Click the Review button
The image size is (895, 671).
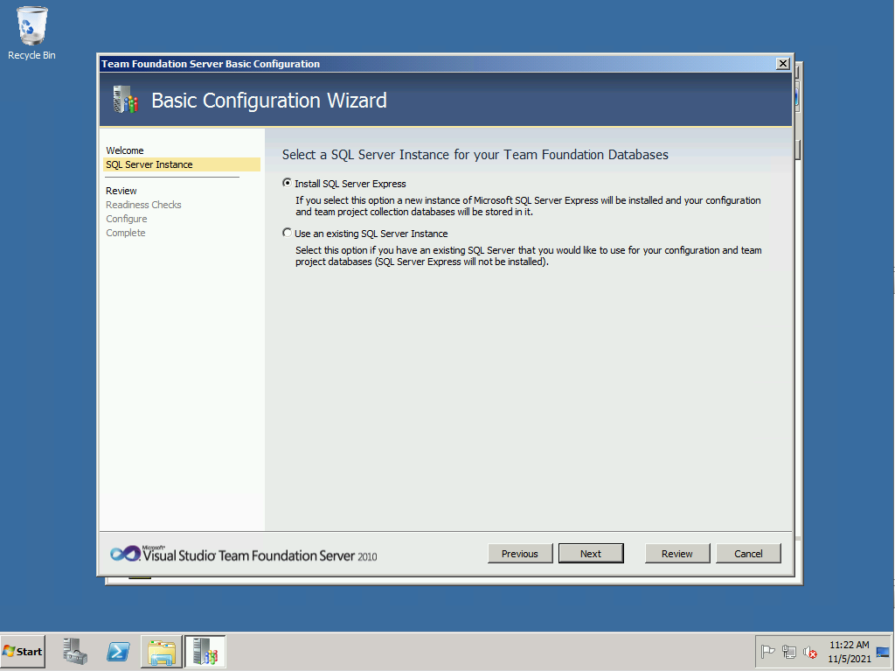pyautogui.click(x=677, y=553)
